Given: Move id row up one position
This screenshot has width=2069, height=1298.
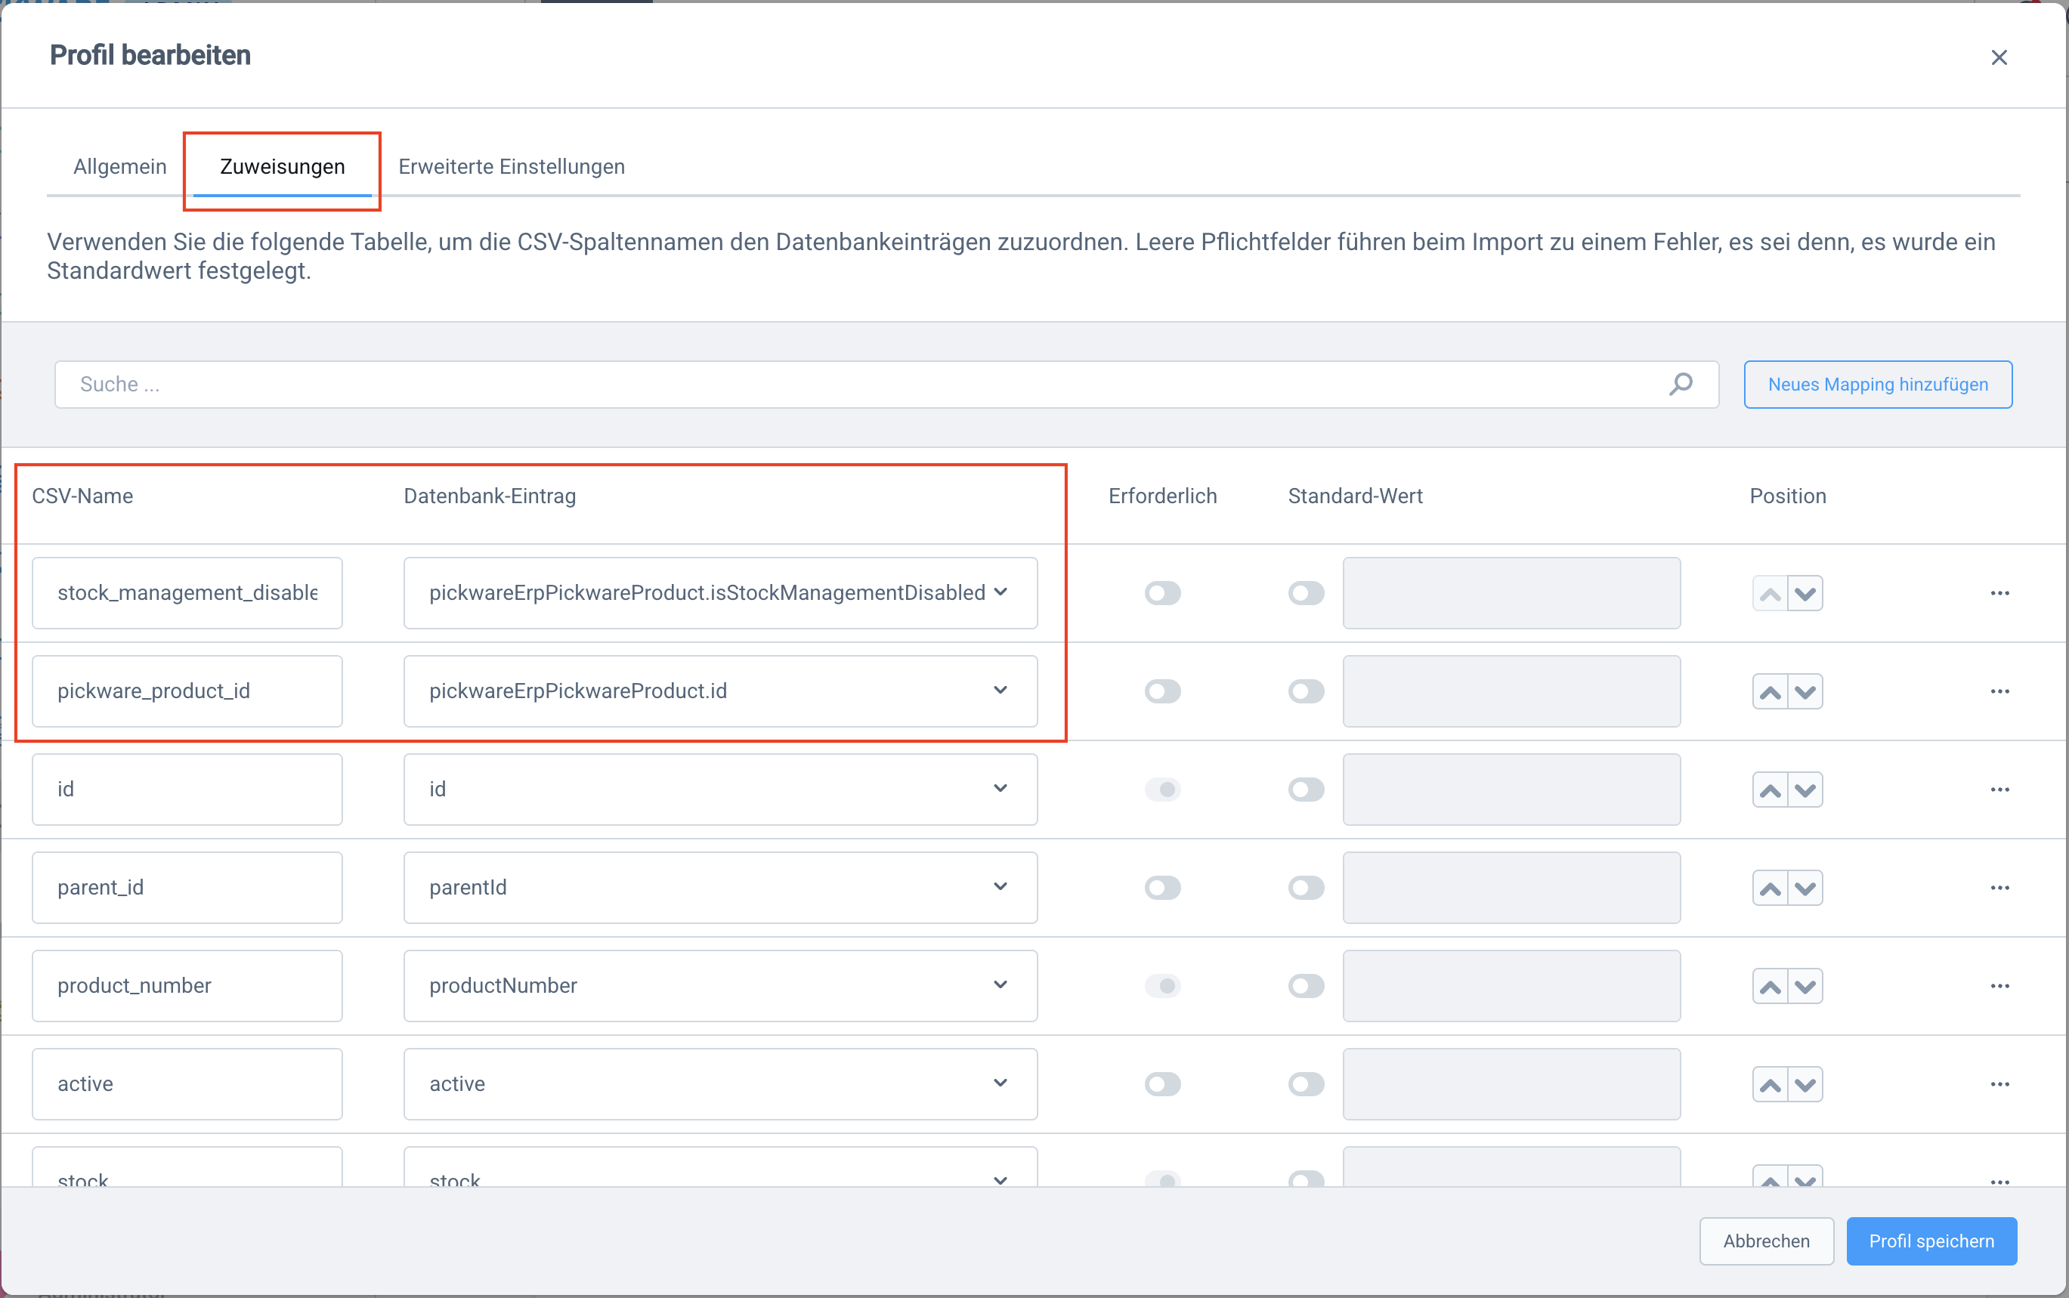Looking at the screenshot, I should coord(1770,790).
